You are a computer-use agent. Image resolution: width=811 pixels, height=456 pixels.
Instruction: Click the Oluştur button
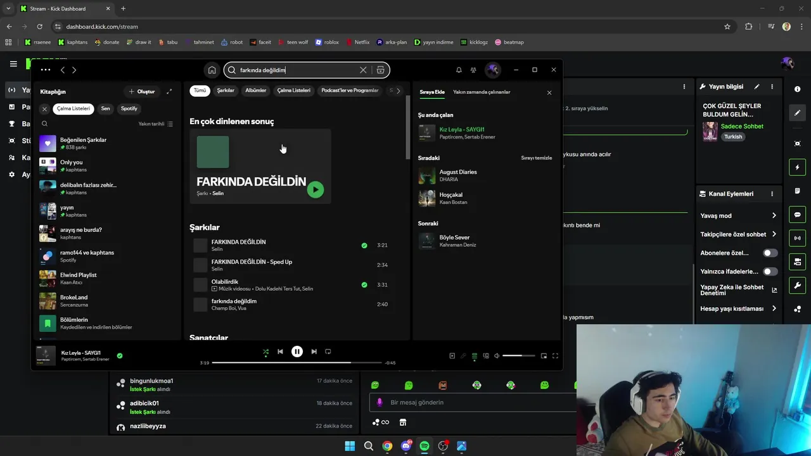pyautogui.click(x=142, y=92)
